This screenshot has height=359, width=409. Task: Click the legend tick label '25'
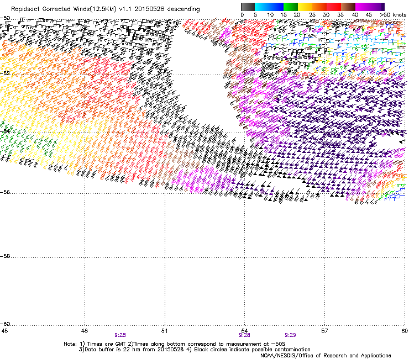312,15
